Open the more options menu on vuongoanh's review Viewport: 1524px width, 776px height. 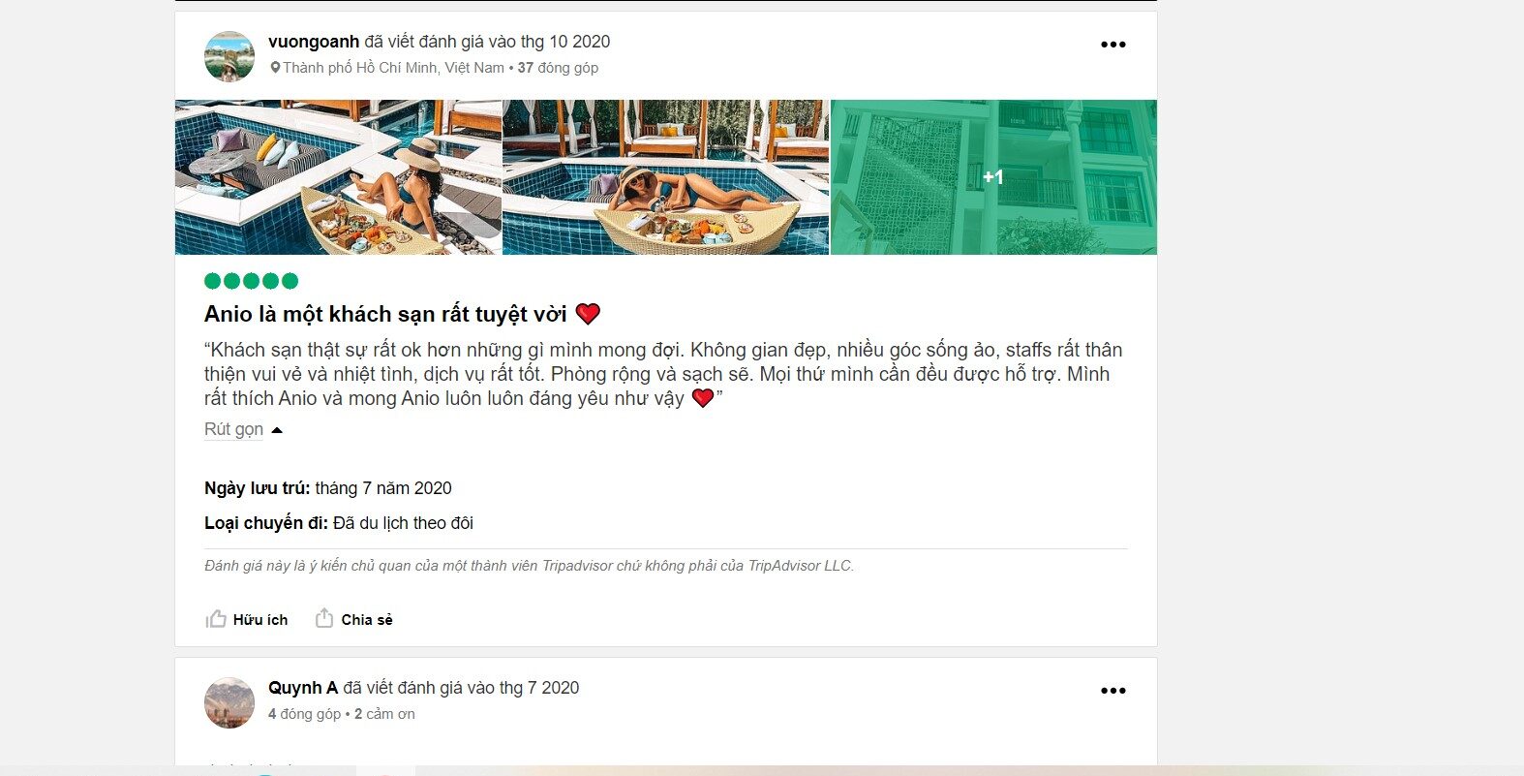[1113, 45]
